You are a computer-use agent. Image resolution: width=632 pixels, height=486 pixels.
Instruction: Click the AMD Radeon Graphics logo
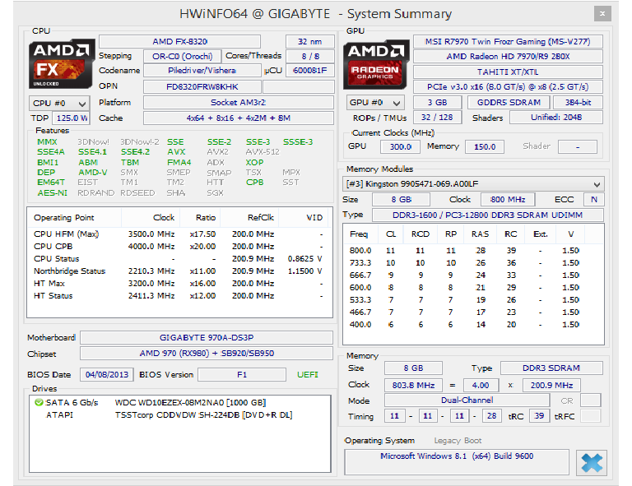375,64
